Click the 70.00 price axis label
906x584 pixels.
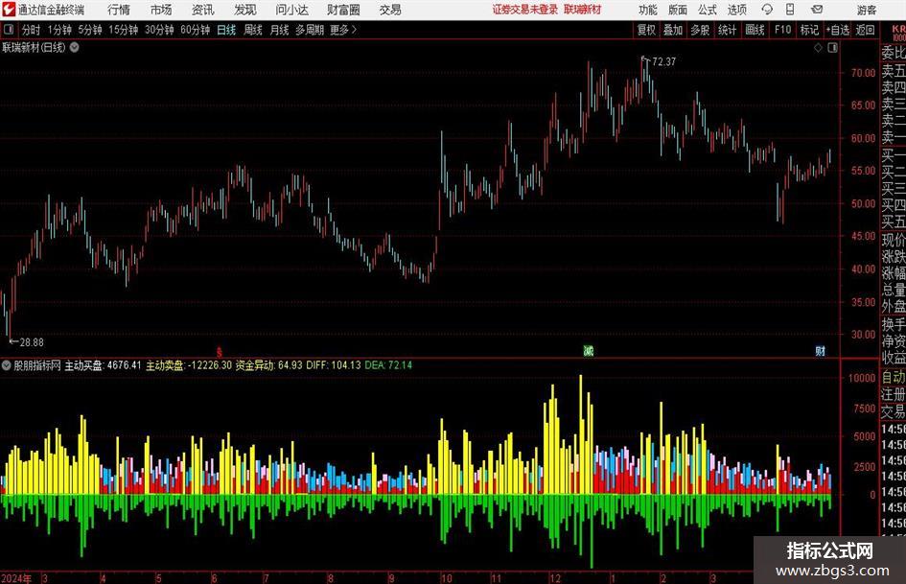pyautogui.click(x=863, y=73)
